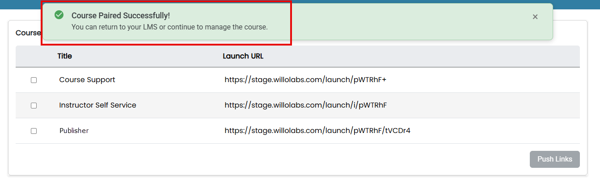Click the Course Support launch URL
This screenshot has height=187, width=600.
(x=305, y=80)
